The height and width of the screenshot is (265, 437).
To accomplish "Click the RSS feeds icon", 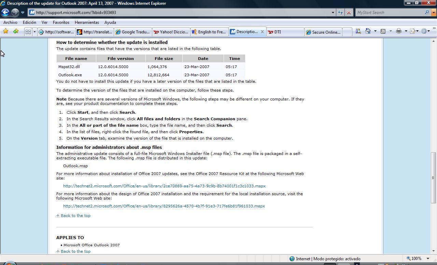I will tap(383, 31).
